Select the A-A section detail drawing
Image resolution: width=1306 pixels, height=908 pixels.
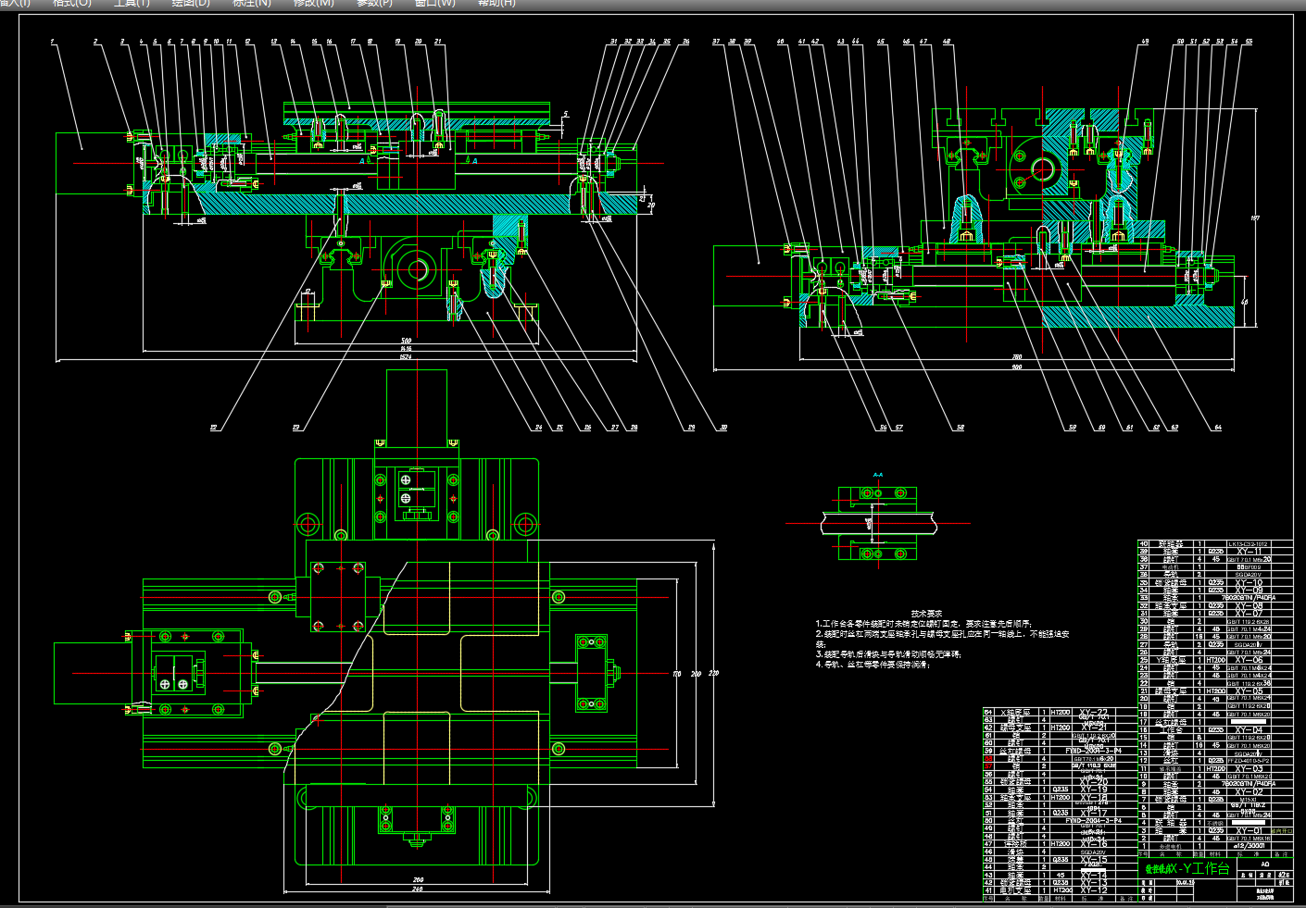tap(877, 524)
